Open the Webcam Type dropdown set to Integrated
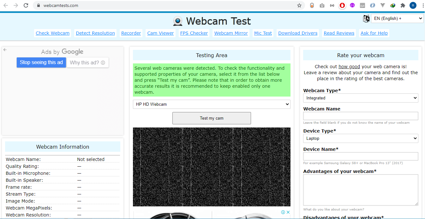This screenshot has height=219, width=425. (x=361, y=98)
